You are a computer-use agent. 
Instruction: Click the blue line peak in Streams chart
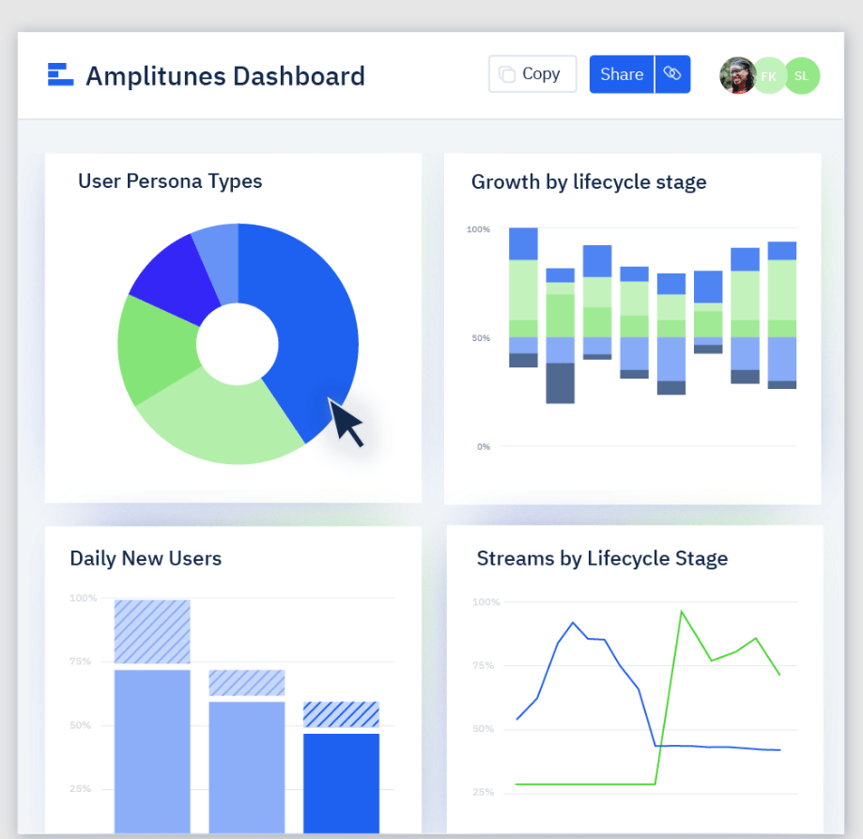pyautogui.click(x=573, y=623)
